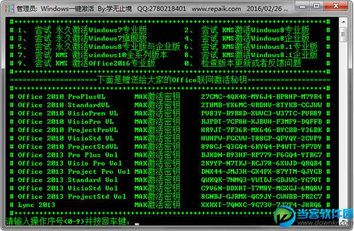Viewport: 354px width, 231px height.
Task: Click the key starting with 2K9YP-N7TKJ
Action: (261, 164)
